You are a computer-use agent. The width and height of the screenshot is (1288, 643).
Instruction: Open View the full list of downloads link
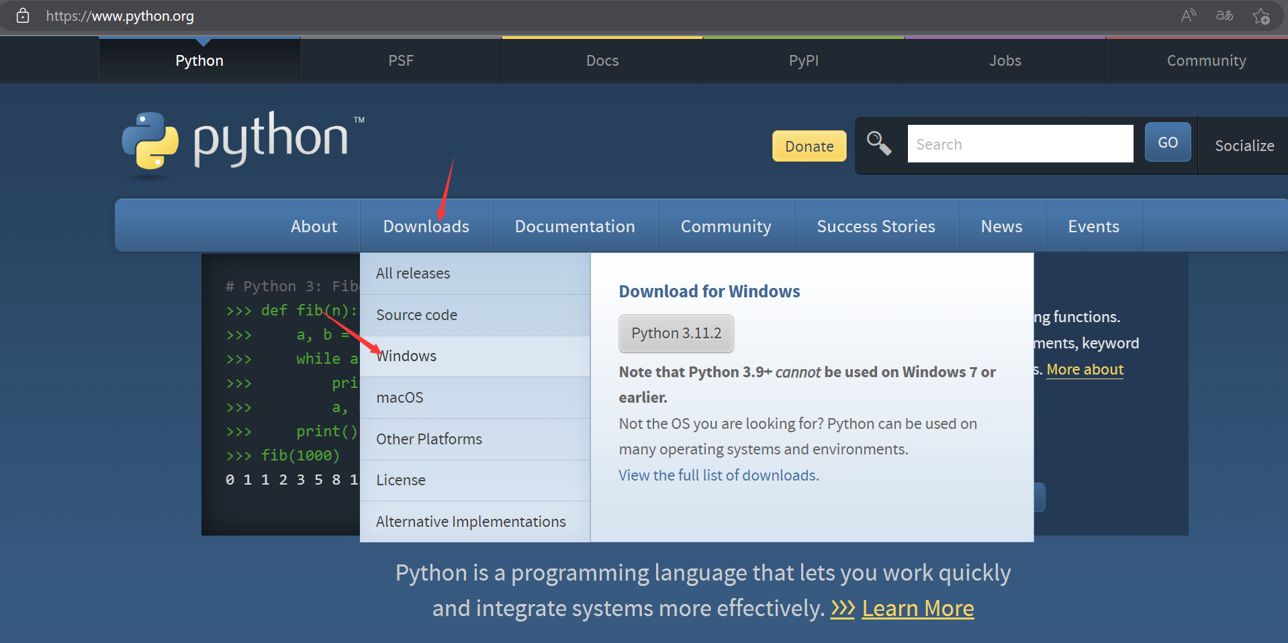point(719,475)
